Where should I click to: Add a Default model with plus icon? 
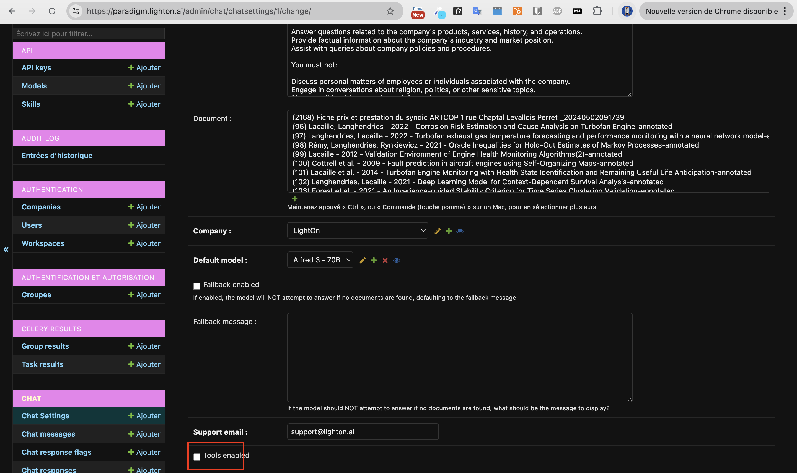(374, 261)
